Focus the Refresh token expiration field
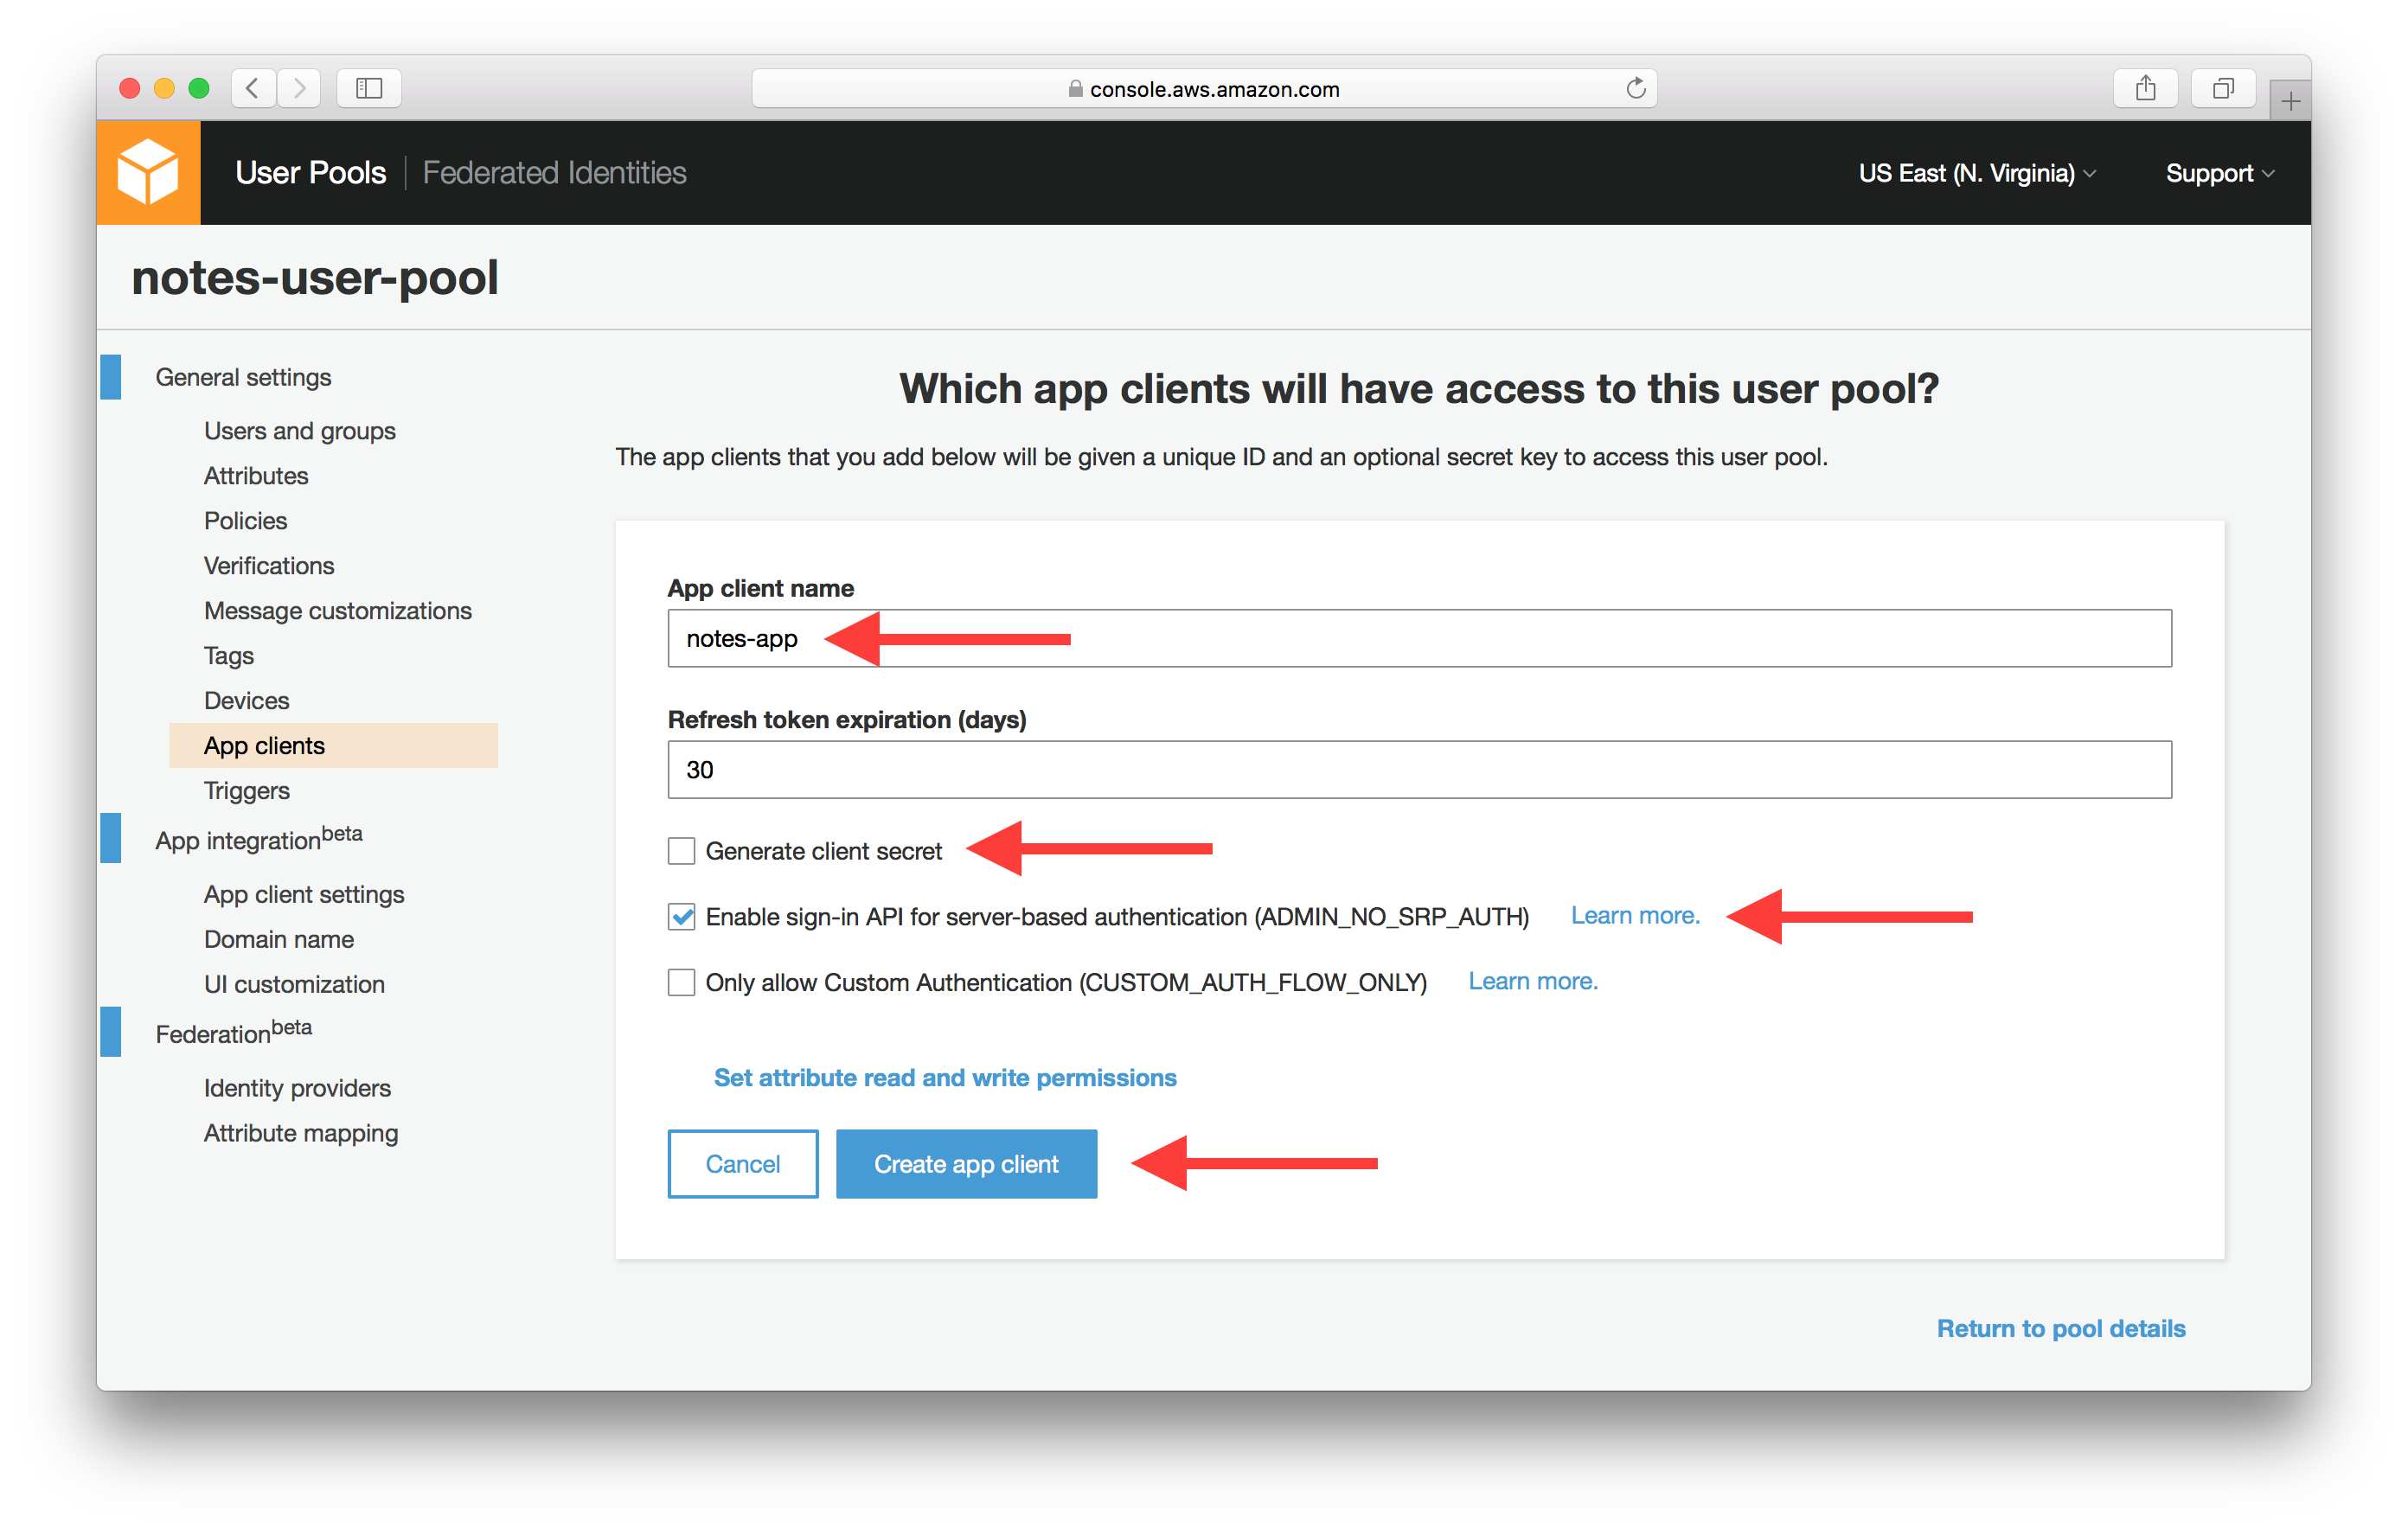The height and width of the screenshot is (1529, 2408). coord(1419,769)
